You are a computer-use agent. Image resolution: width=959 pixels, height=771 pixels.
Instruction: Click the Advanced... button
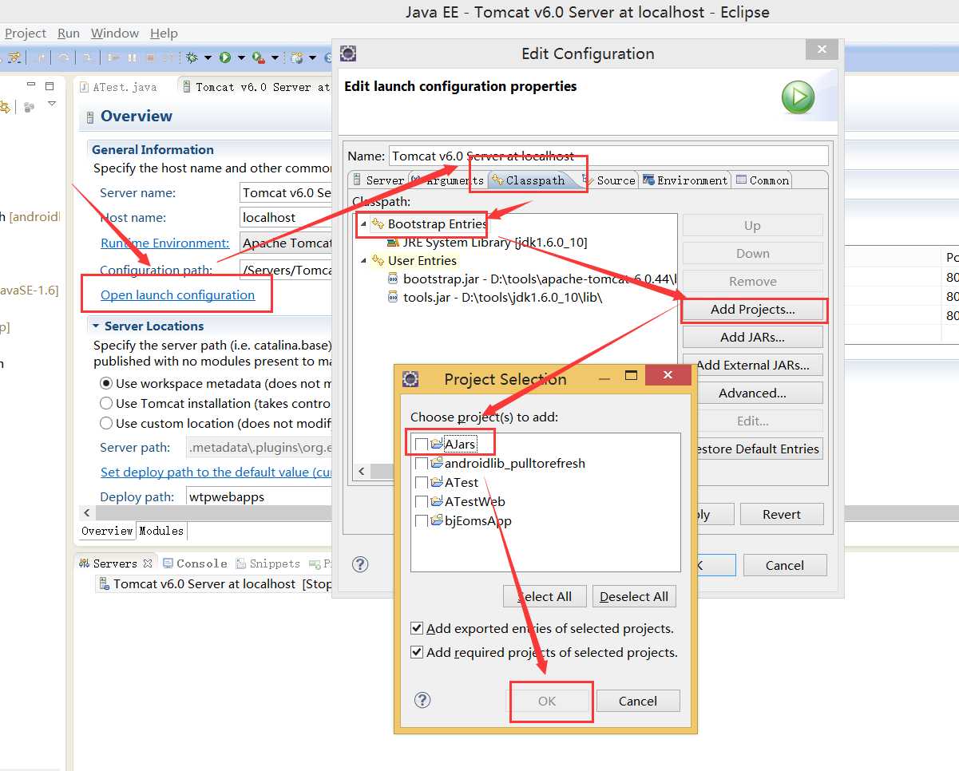[753, 393]
